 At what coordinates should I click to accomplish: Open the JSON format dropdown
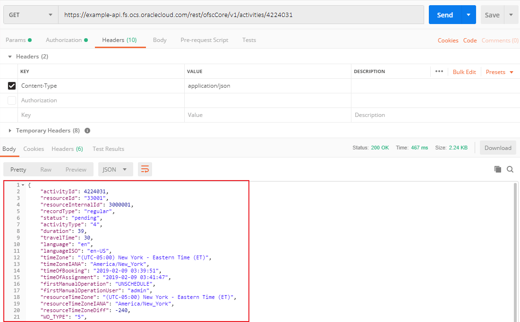coord(115,169)
